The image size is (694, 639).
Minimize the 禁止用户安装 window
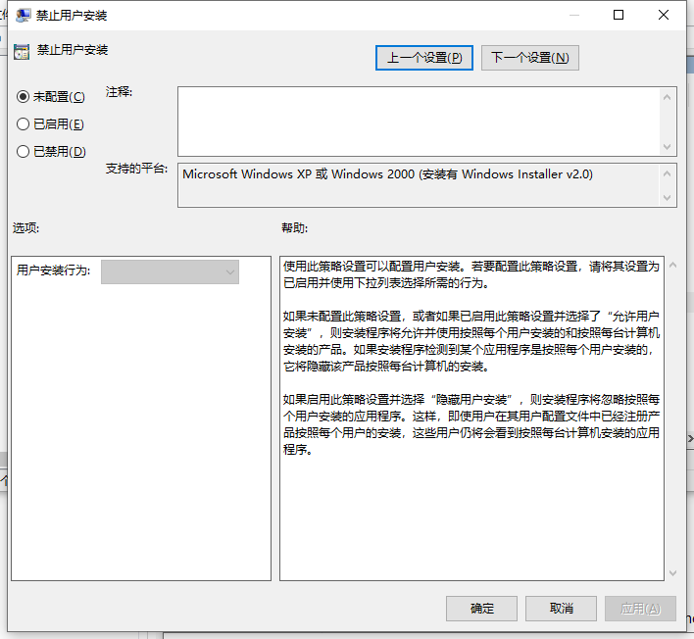point(573,16)
